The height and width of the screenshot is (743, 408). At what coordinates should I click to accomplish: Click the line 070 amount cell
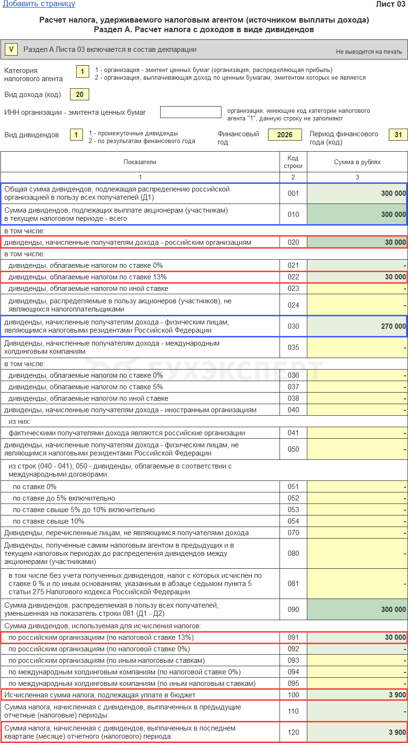click(x=357, y=533)
